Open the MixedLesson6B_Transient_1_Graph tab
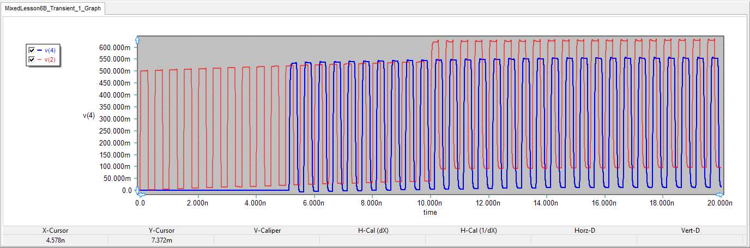This screenshot has width=750, height=248. click(x=53, y=9)
